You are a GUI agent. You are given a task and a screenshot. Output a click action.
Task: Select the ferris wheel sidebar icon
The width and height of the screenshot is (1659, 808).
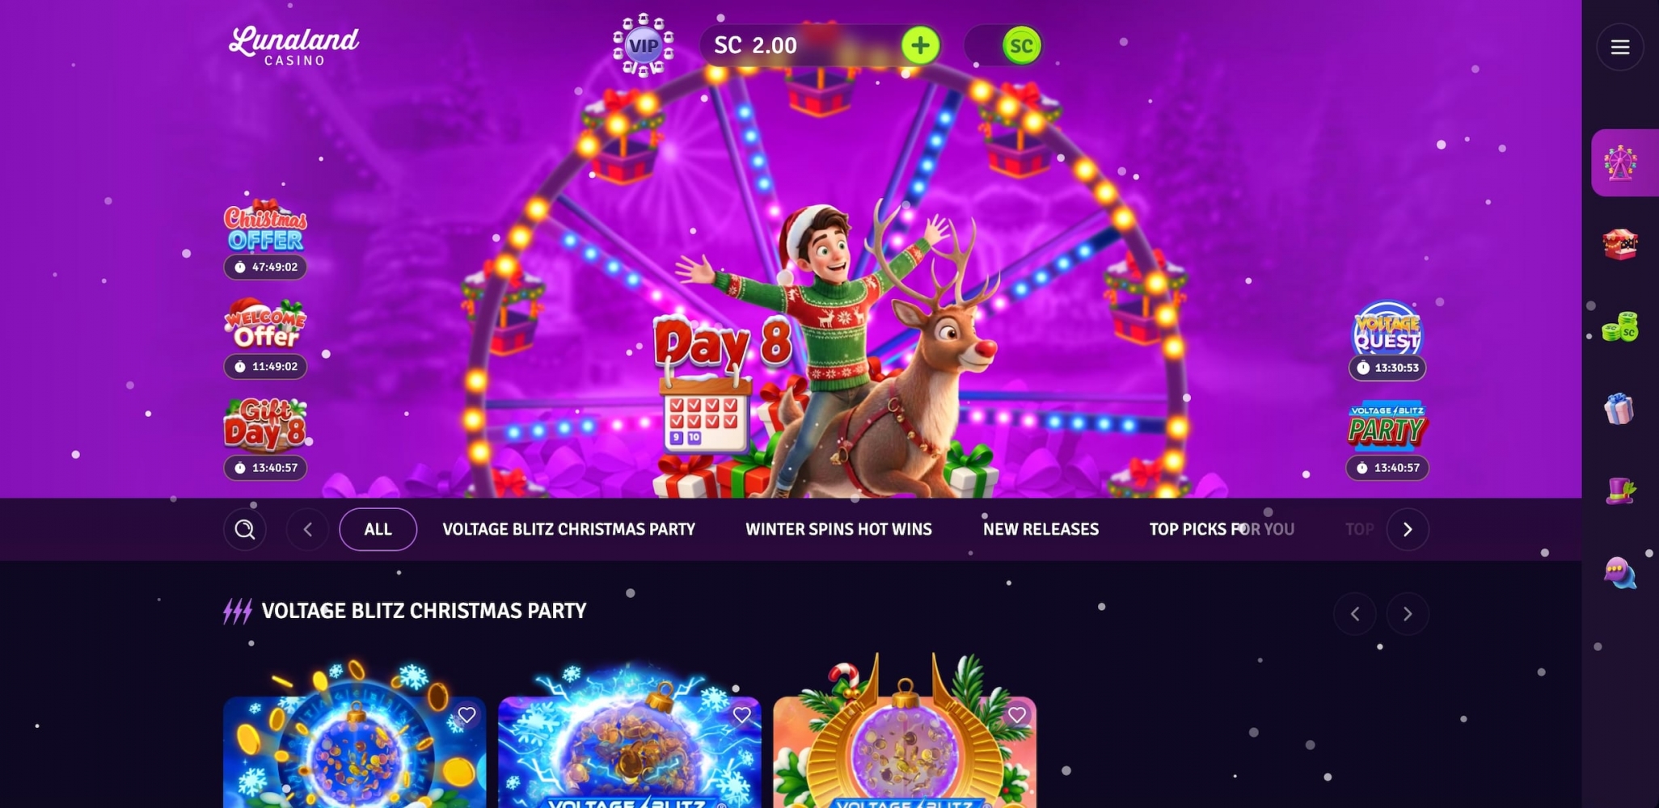pos(1620,162)
